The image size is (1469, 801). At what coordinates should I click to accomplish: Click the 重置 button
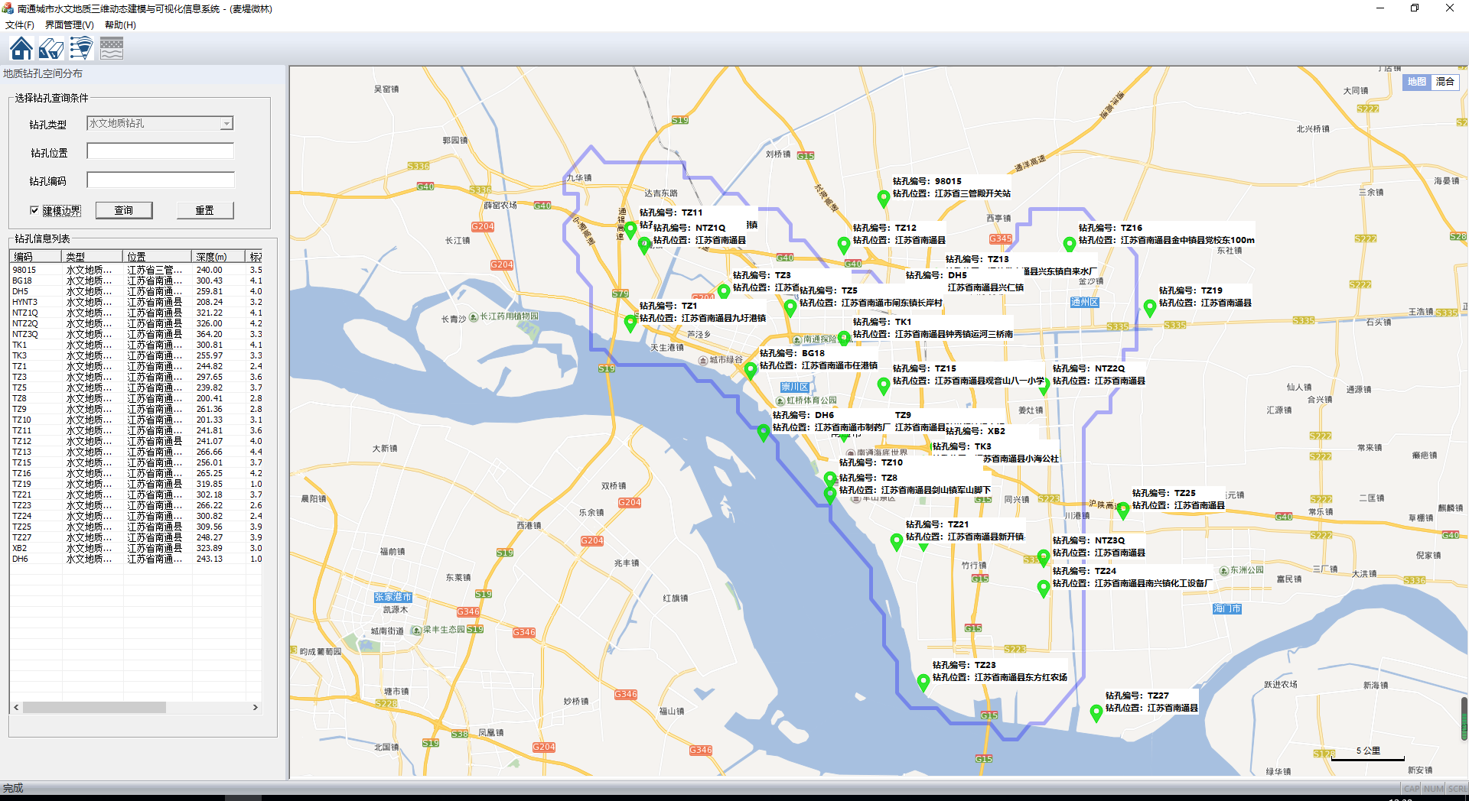click(x=205, y=210)
